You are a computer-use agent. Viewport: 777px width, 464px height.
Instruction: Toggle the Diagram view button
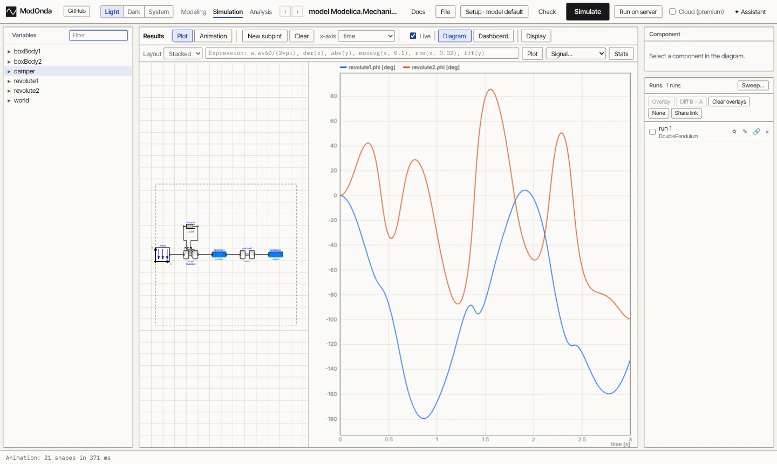[454, 36]
